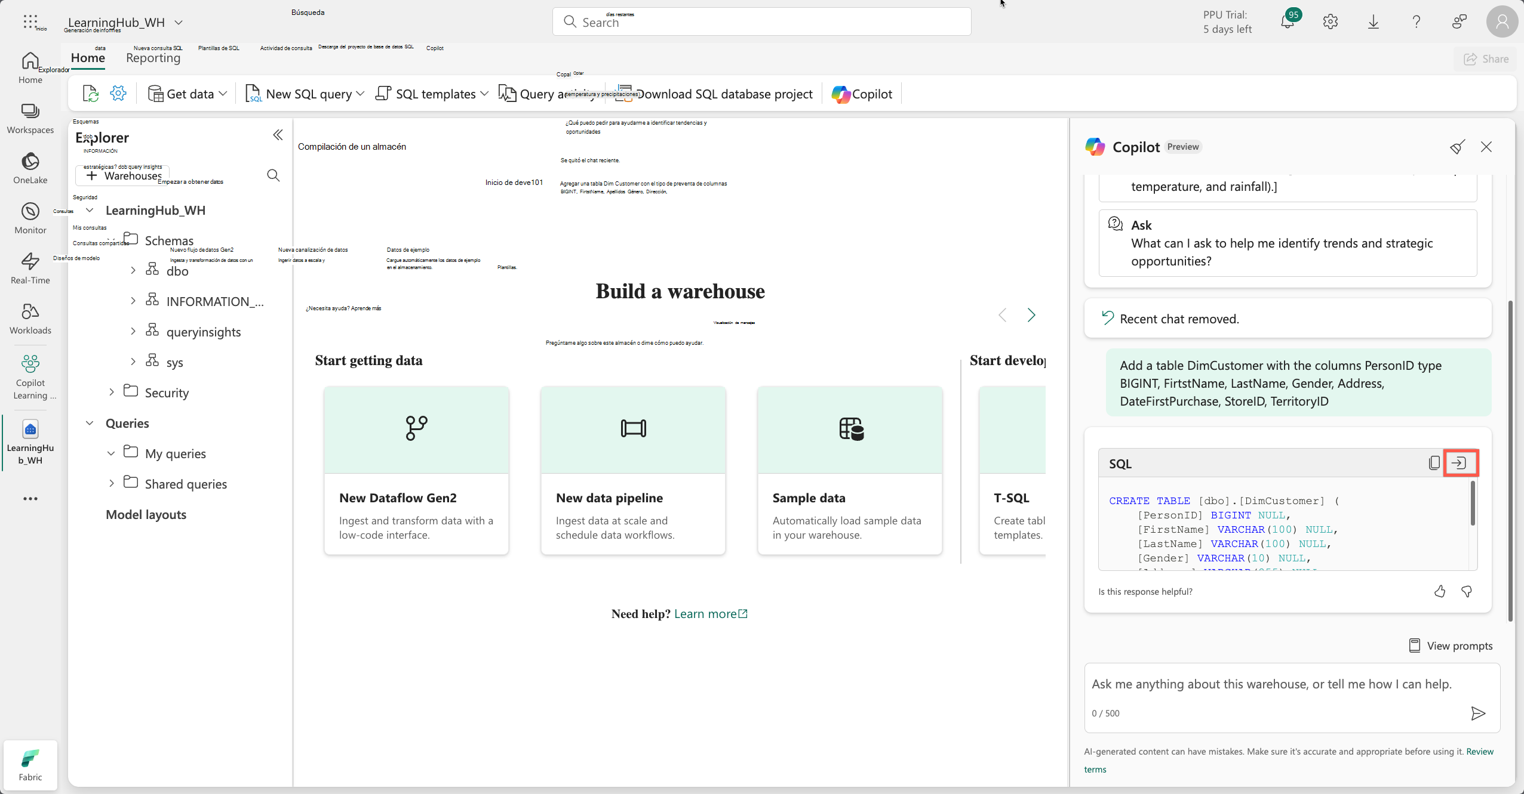Open Copilot from the ribbon

tap(862, 94)
